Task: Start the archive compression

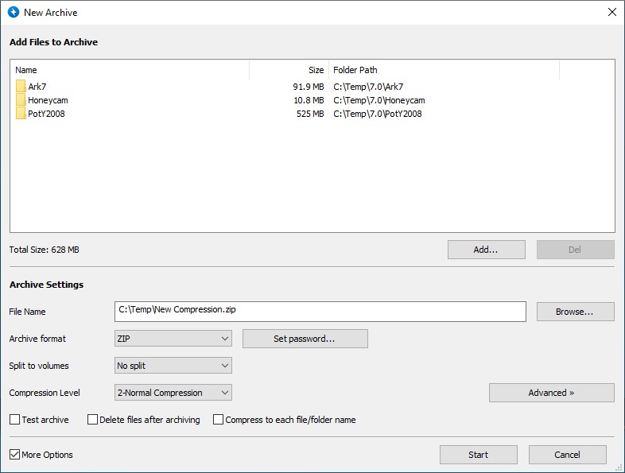Action: 478,455
